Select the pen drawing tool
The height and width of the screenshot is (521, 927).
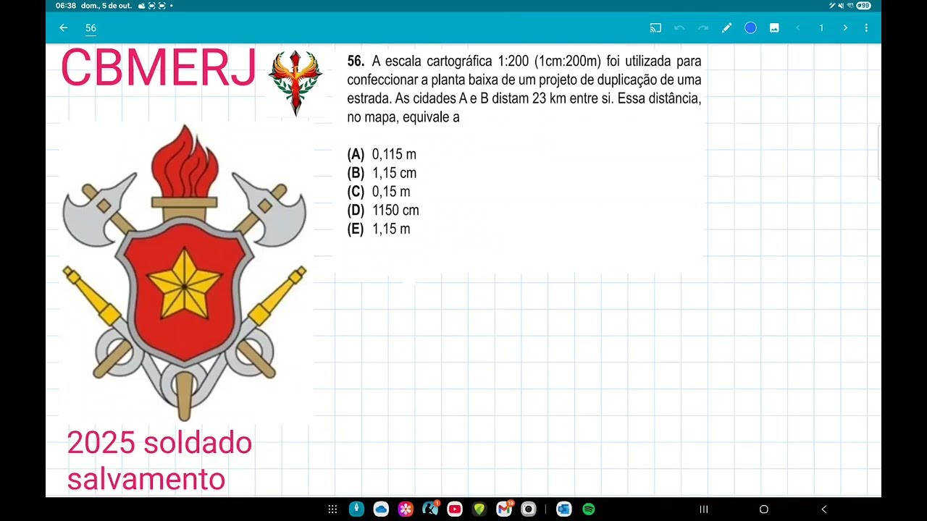(727, 28)
